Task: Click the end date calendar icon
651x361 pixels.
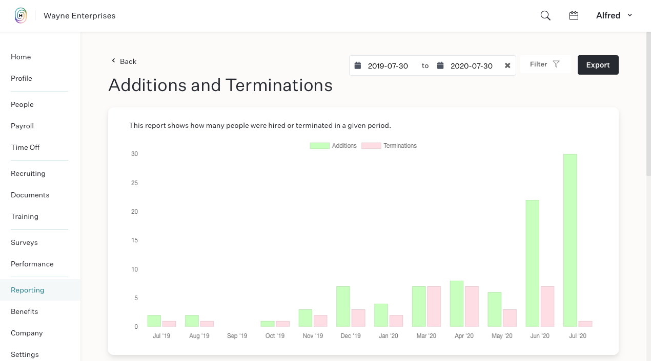Action: pos(440,65)
